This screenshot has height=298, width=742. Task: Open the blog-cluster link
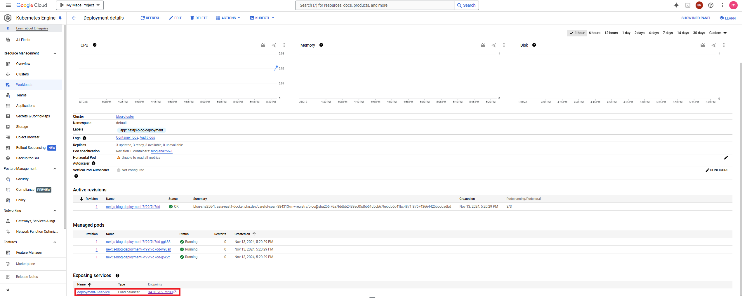125,117
